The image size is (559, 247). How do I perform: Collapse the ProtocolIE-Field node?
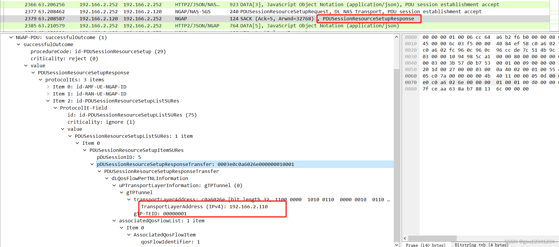click(55, 108)
